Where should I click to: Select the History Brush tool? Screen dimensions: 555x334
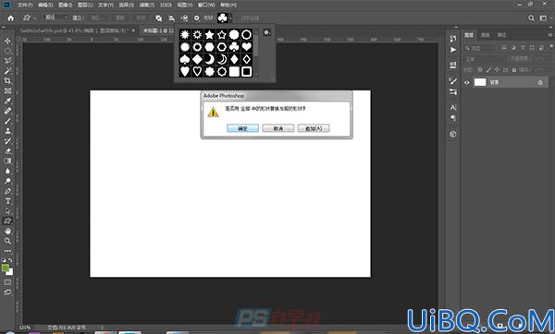click(7, 140)
